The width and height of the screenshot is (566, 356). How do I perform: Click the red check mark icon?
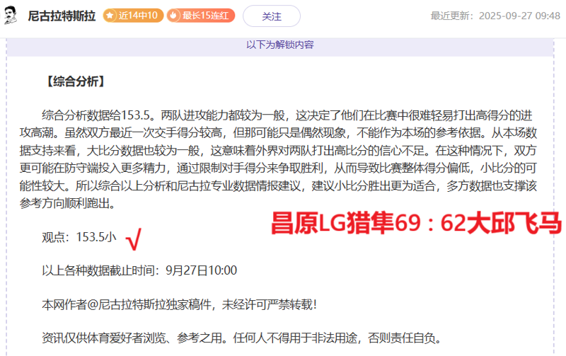click(132, 241)
